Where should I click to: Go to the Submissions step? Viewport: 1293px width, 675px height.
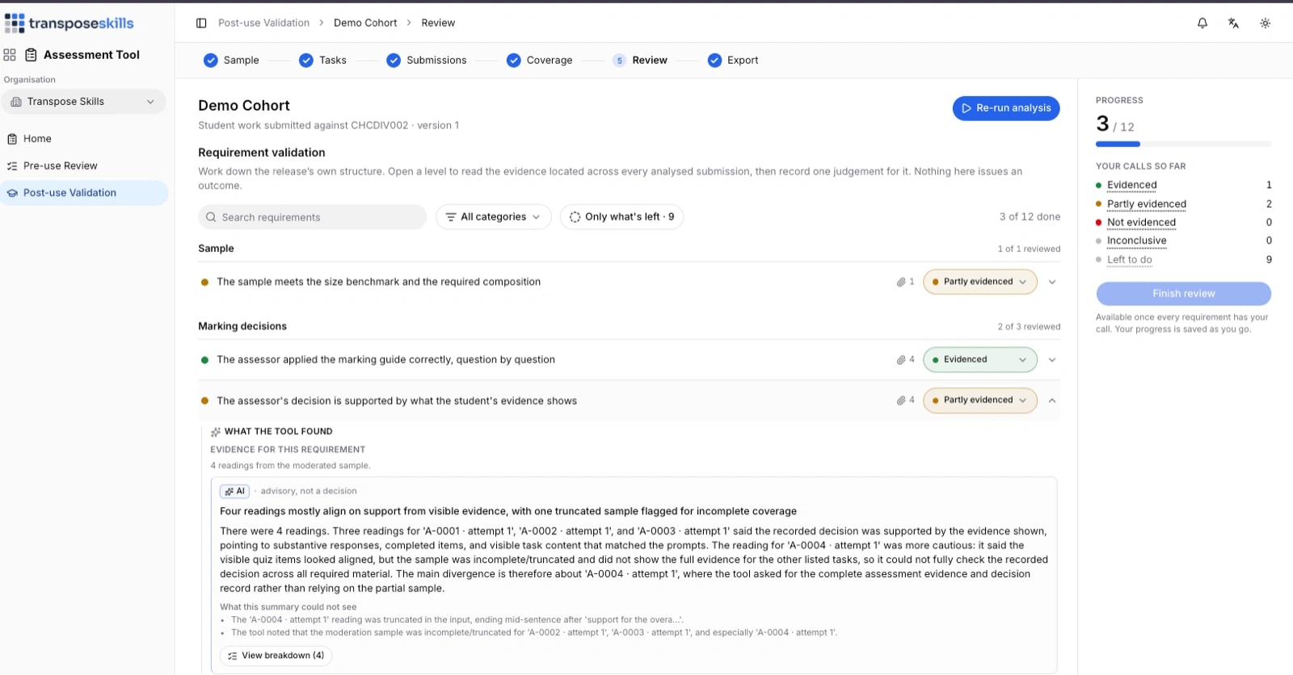point(427,61)
